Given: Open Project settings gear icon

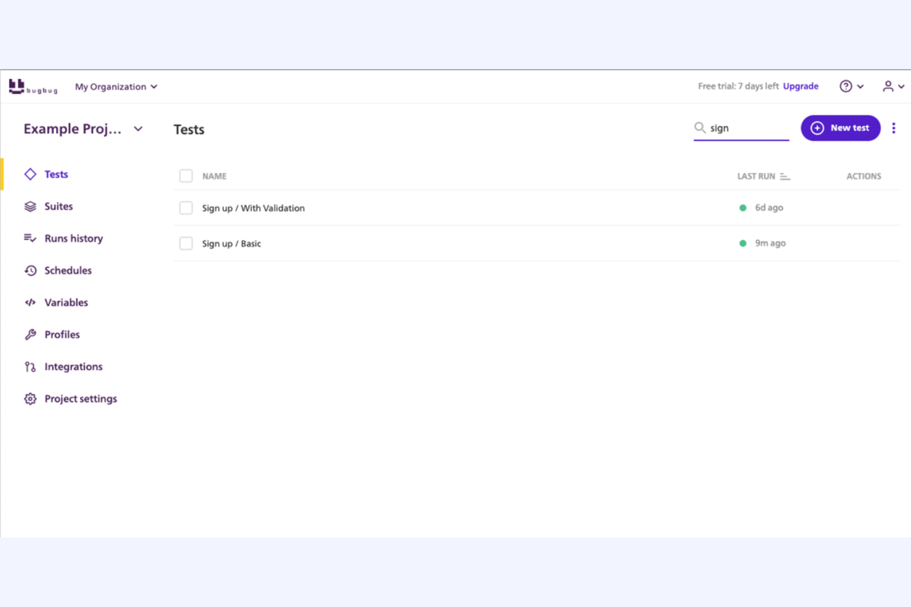Looking at the screenshot, I should coord(30,399).
